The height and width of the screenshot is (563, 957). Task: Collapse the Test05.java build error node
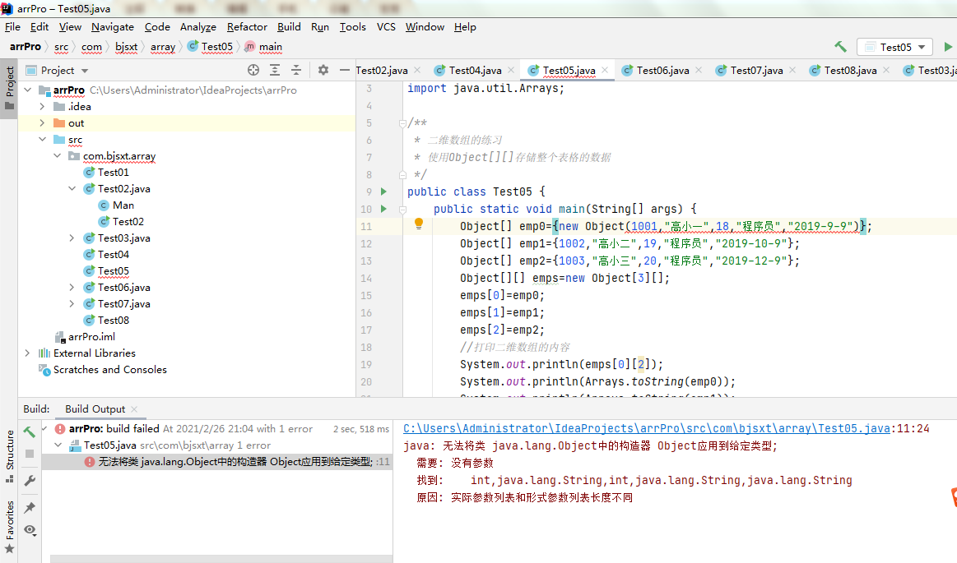[x=58, y=445]
